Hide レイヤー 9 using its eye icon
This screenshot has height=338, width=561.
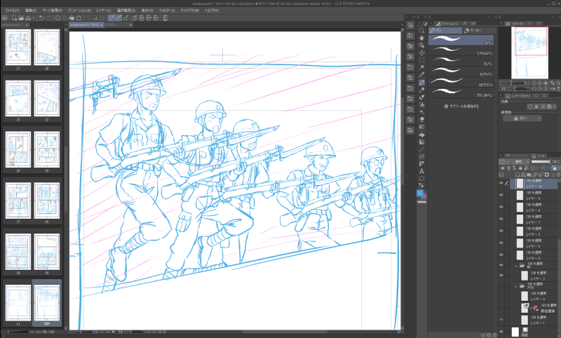501,195
